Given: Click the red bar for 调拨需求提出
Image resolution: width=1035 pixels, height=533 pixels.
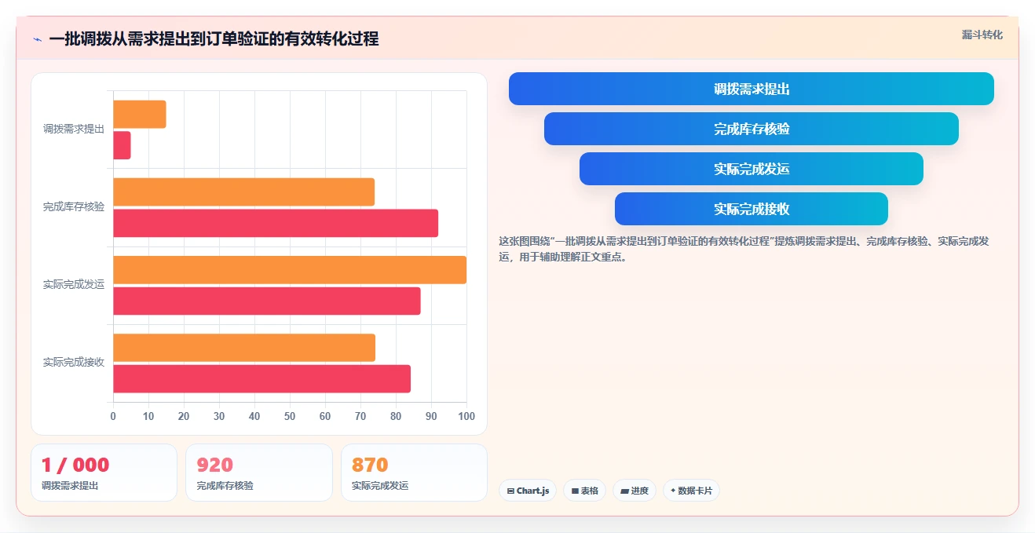Looking at the screenshot, I should pyautogui.click(x=122, y=145).
